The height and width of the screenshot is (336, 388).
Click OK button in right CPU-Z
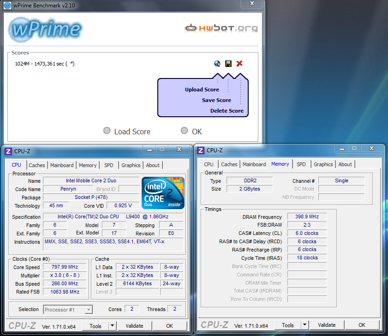click(x=362, y=325)
